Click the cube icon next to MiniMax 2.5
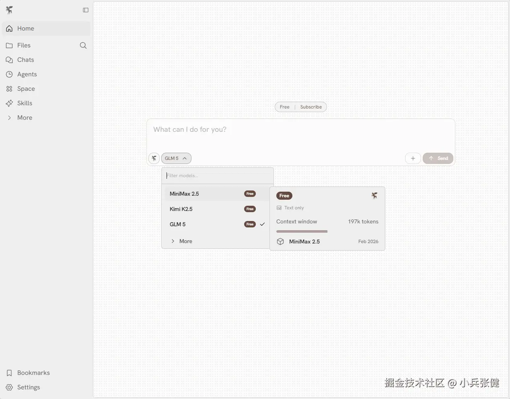The width and height of the screenshot is (510, 399). 280,241
